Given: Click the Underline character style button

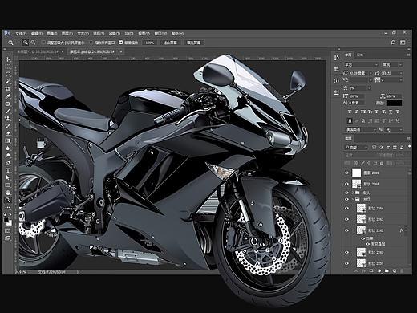Looking at the screenshot, I should click(x=391, y=112).
